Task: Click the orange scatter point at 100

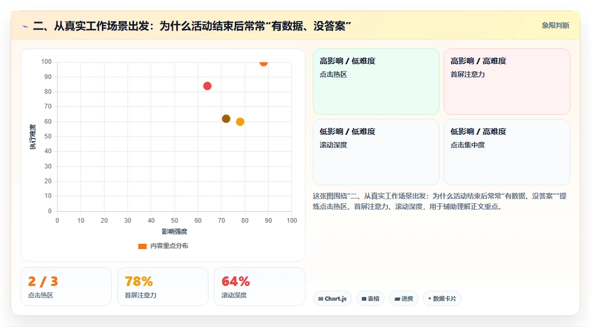Action: point(263,63)
